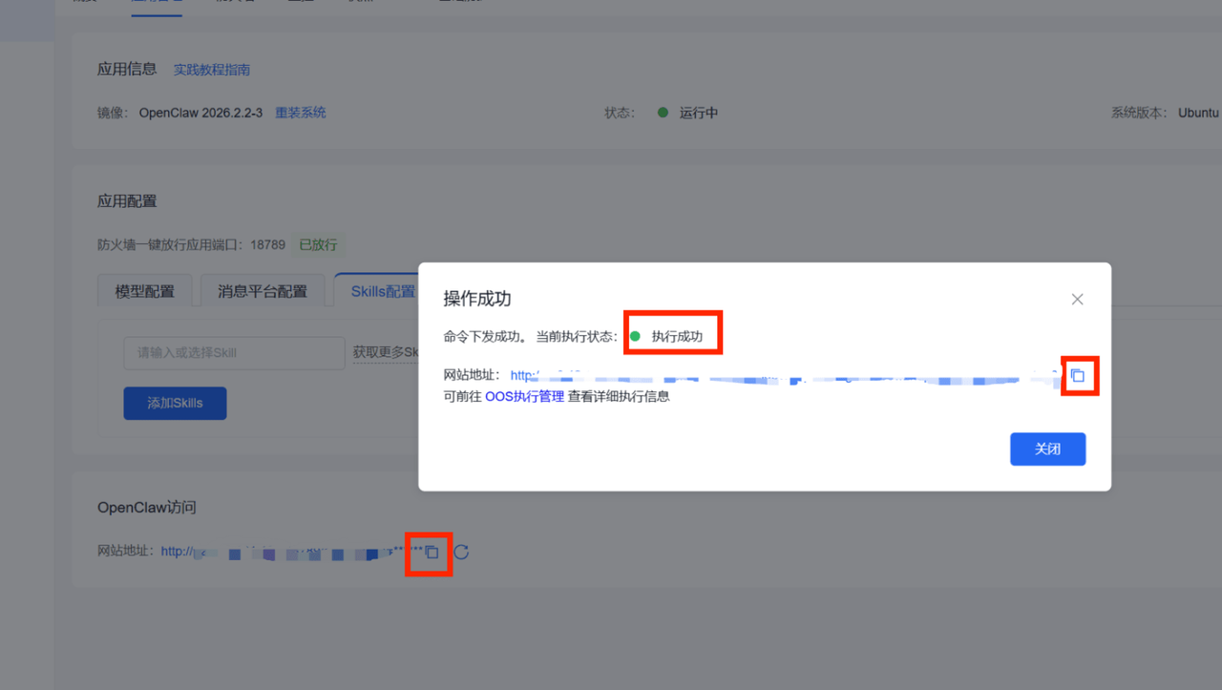Copy the website address in the success dialog
This screenshot has height=690, width=1222.
1078,376
